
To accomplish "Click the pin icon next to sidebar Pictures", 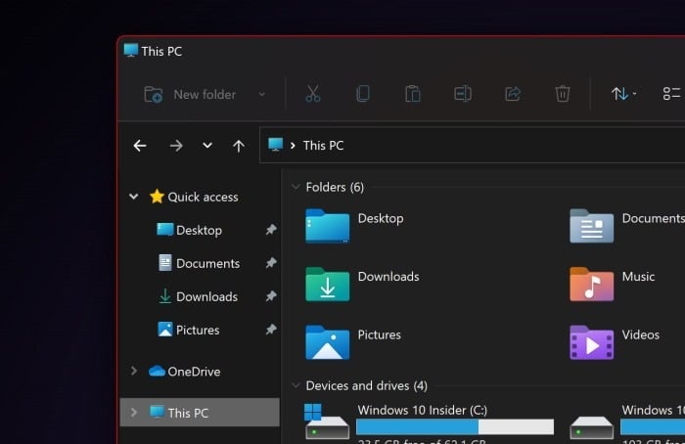I will pyautogui.click(x=271, y=330).
